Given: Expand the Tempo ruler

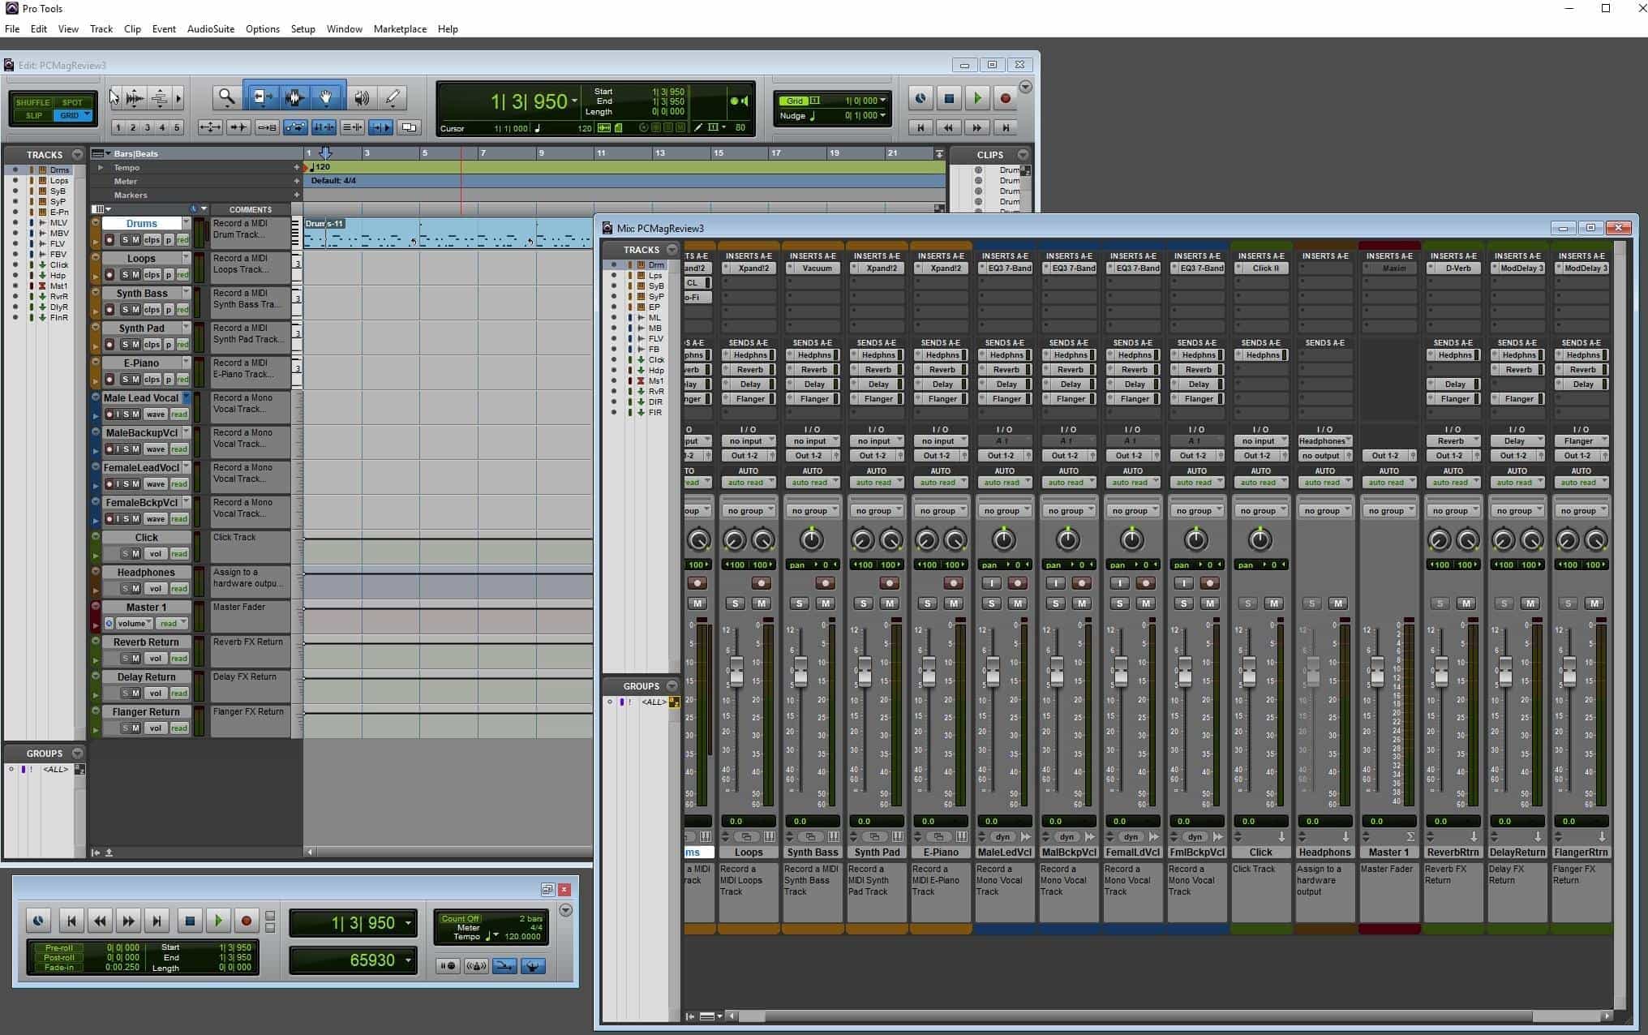Looking at the screenshot, I should coord(101,168).
